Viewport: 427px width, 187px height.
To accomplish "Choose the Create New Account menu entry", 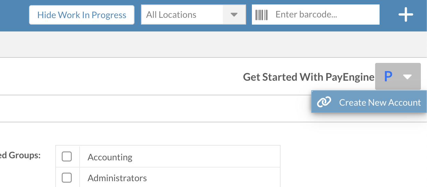I will pyautogui.click(x=369, y=102).
